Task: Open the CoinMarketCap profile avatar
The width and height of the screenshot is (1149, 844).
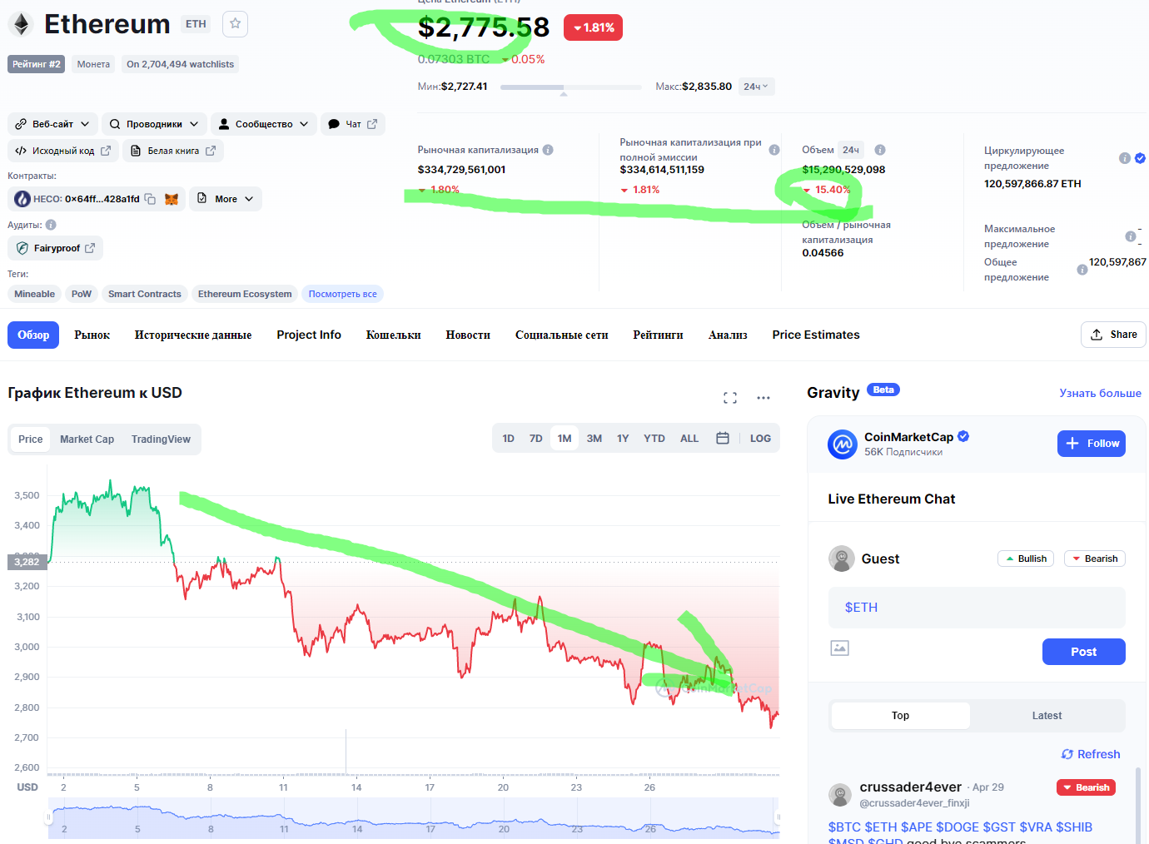Action: [843, 444]
